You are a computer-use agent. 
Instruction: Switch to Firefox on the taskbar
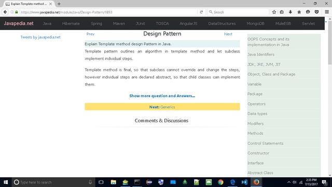(x=256, y=182)
